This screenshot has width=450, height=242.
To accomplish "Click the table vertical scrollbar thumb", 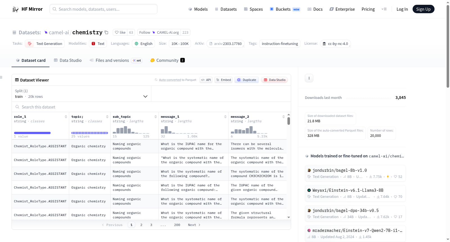I will (289, 121).
